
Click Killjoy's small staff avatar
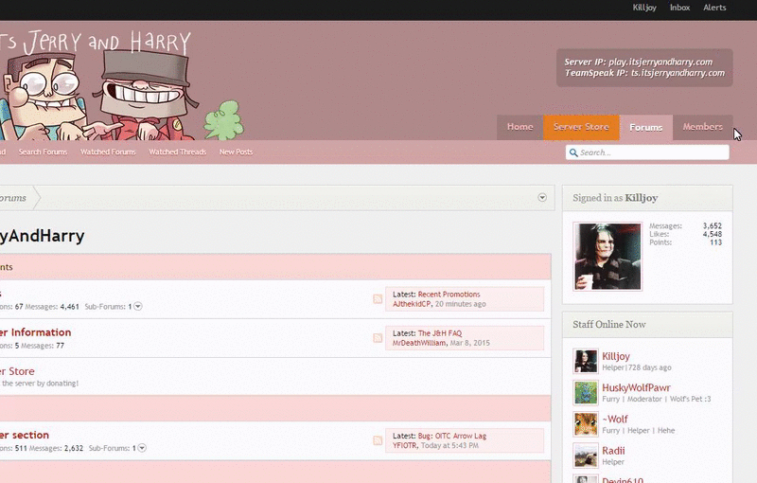(x=586, y=361)
